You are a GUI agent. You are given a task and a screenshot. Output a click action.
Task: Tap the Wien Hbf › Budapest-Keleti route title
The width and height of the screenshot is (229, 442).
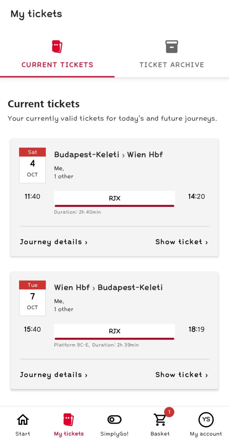tap(108, 287)
